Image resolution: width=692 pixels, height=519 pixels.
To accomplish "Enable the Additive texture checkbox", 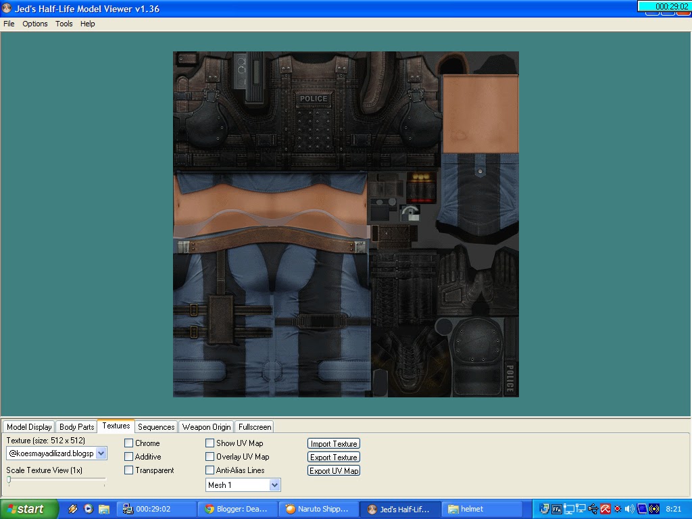I will coord(128,456).
